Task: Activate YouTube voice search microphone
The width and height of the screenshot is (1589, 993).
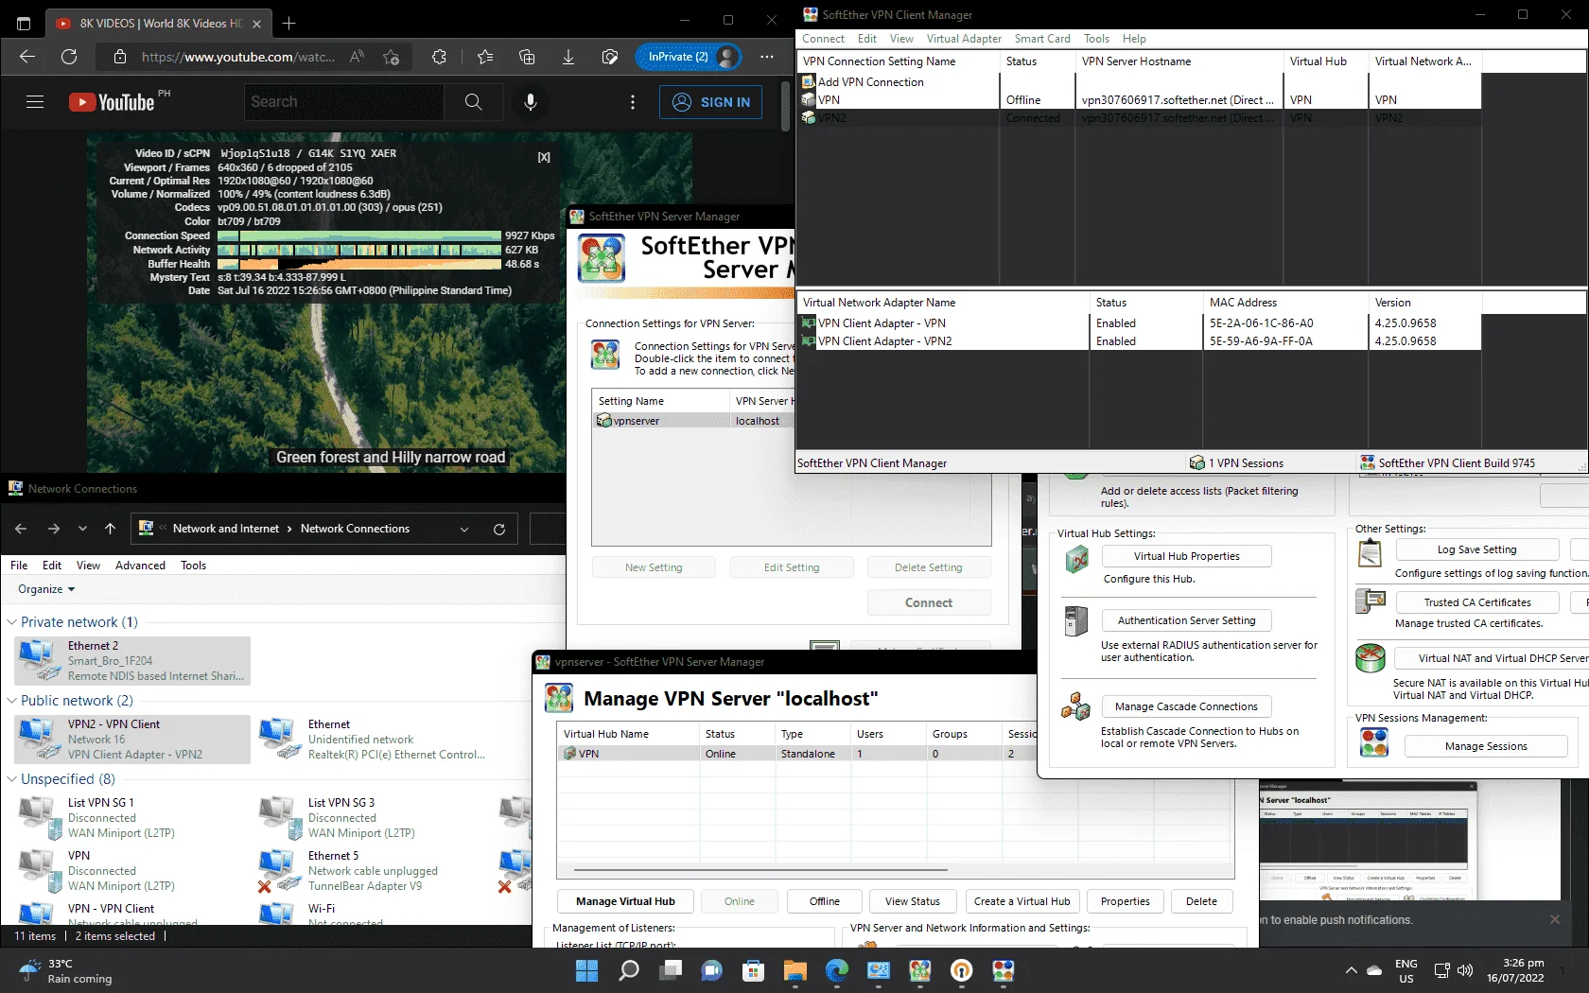Action: pos(531,102)
